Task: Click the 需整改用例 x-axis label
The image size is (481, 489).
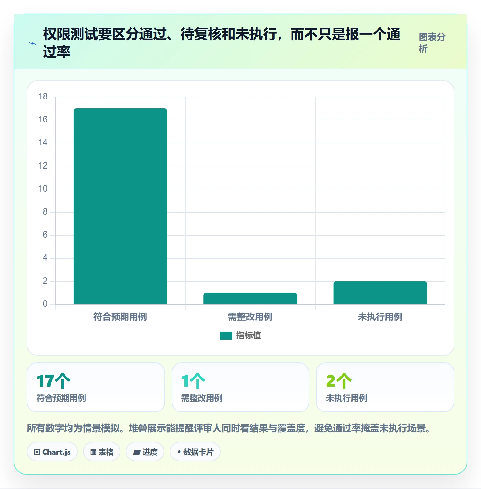Action: [250, 317]
